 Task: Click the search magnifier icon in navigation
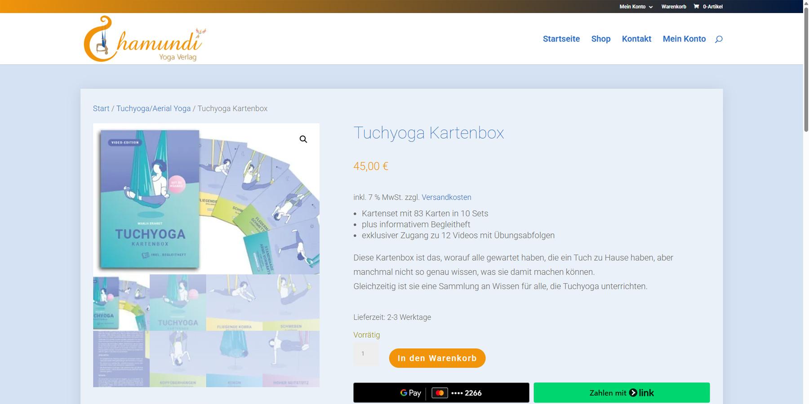[719, 39]
